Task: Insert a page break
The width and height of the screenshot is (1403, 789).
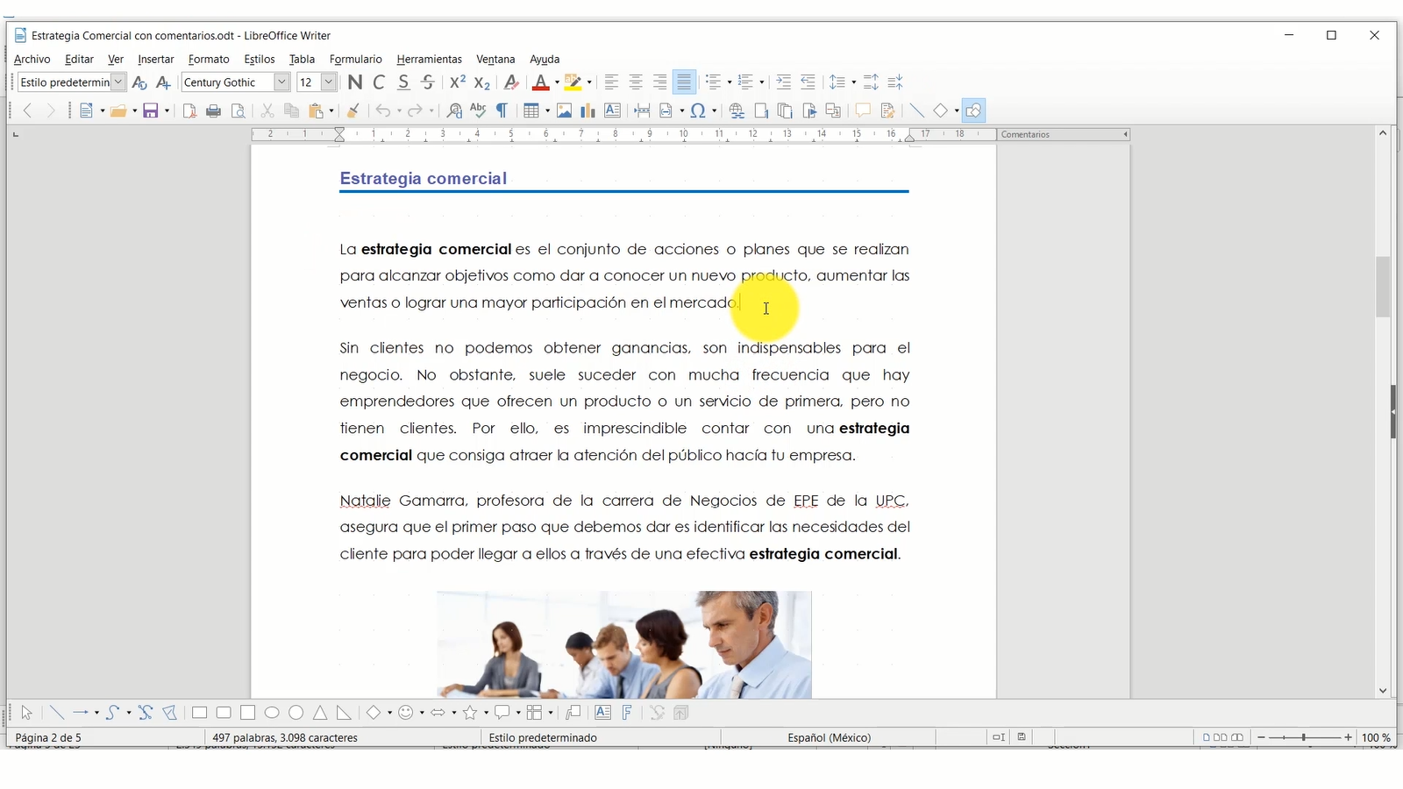Action: 642,110
